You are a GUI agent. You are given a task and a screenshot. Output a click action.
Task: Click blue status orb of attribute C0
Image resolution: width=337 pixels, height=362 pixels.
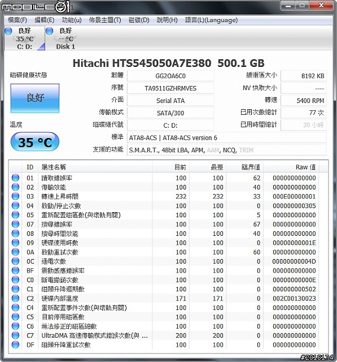[x=15, y=280]
